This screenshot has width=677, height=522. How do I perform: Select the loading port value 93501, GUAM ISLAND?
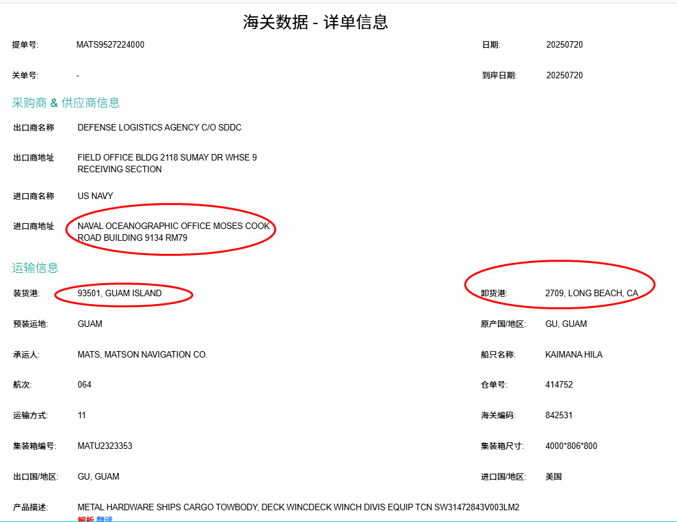click(x=120, y=293)
